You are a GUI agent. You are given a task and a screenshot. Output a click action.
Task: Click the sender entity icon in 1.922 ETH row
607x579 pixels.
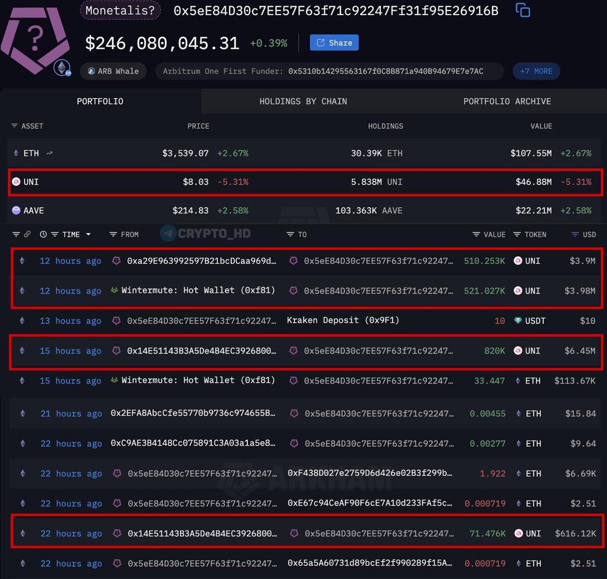click(x=117, y=474)
